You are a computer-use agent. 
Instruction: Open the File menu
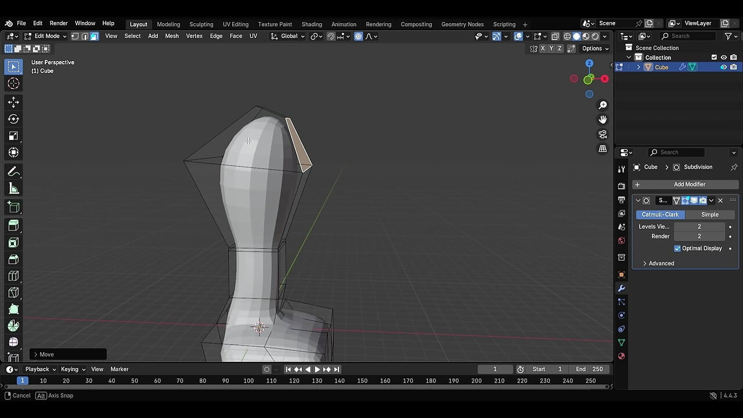click(21, 23)
